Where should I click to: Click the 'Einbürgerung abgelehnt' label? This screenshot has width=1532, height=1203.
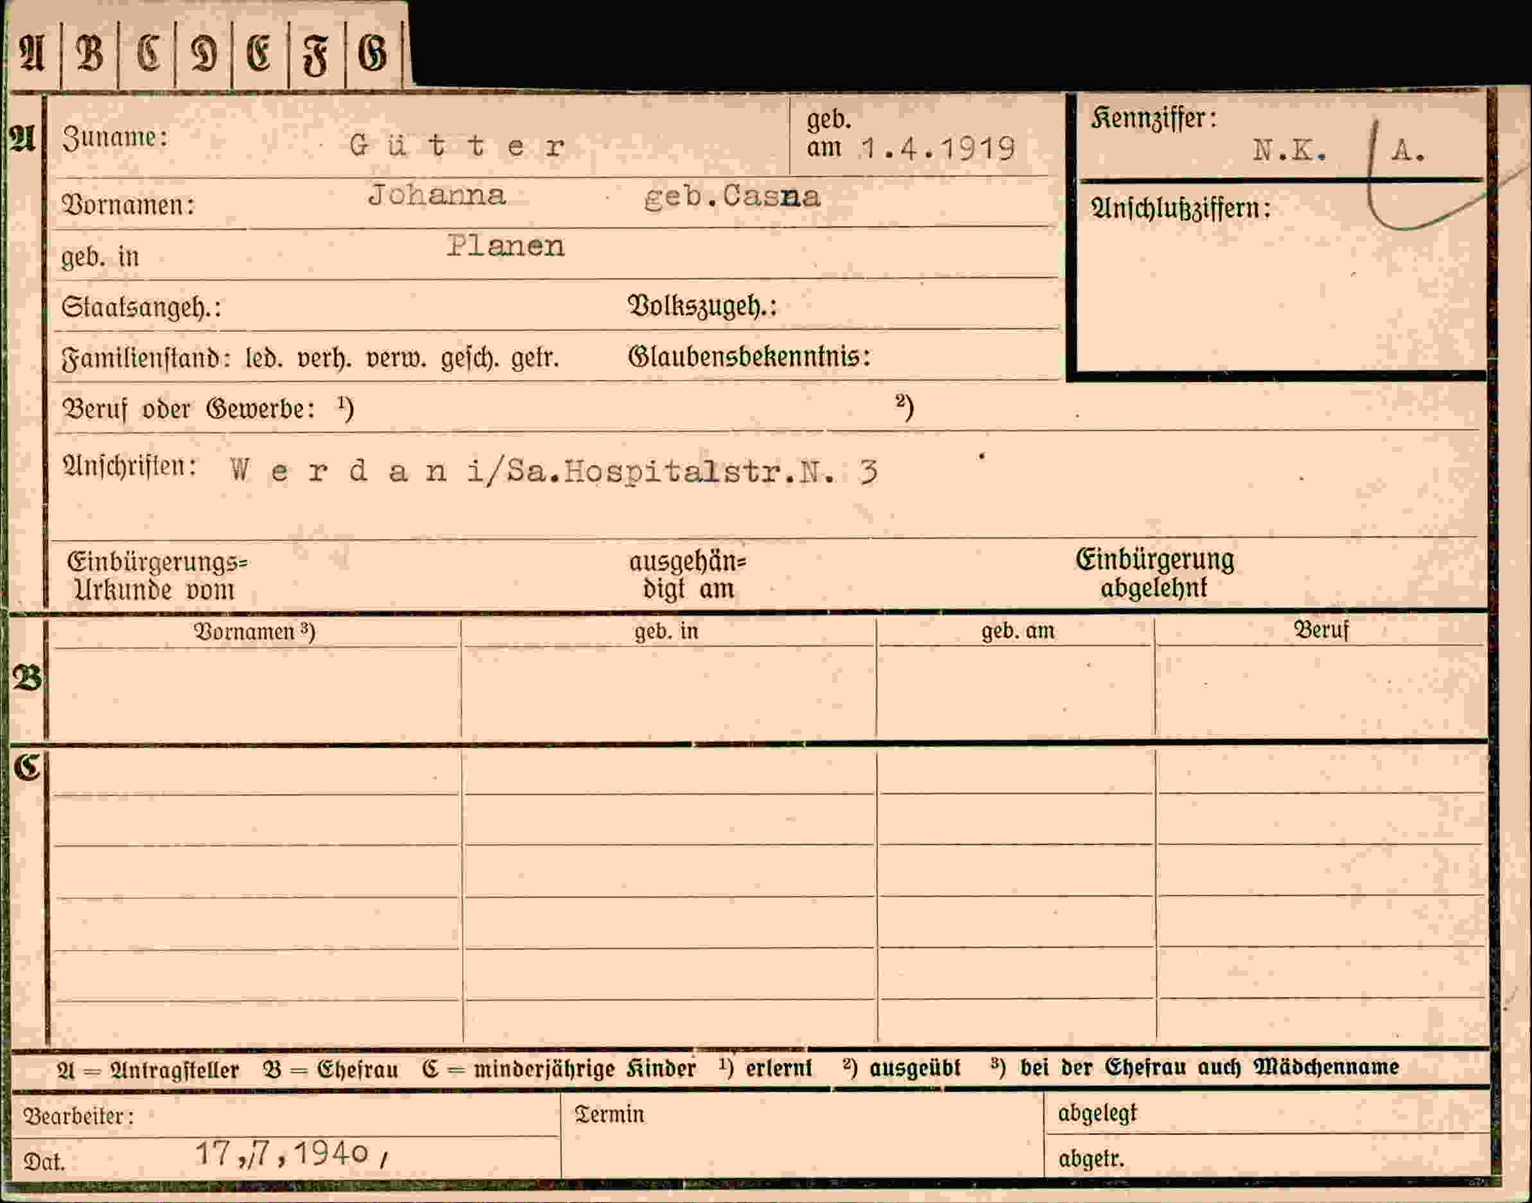pyautogui.click(x=1154, y=573)
